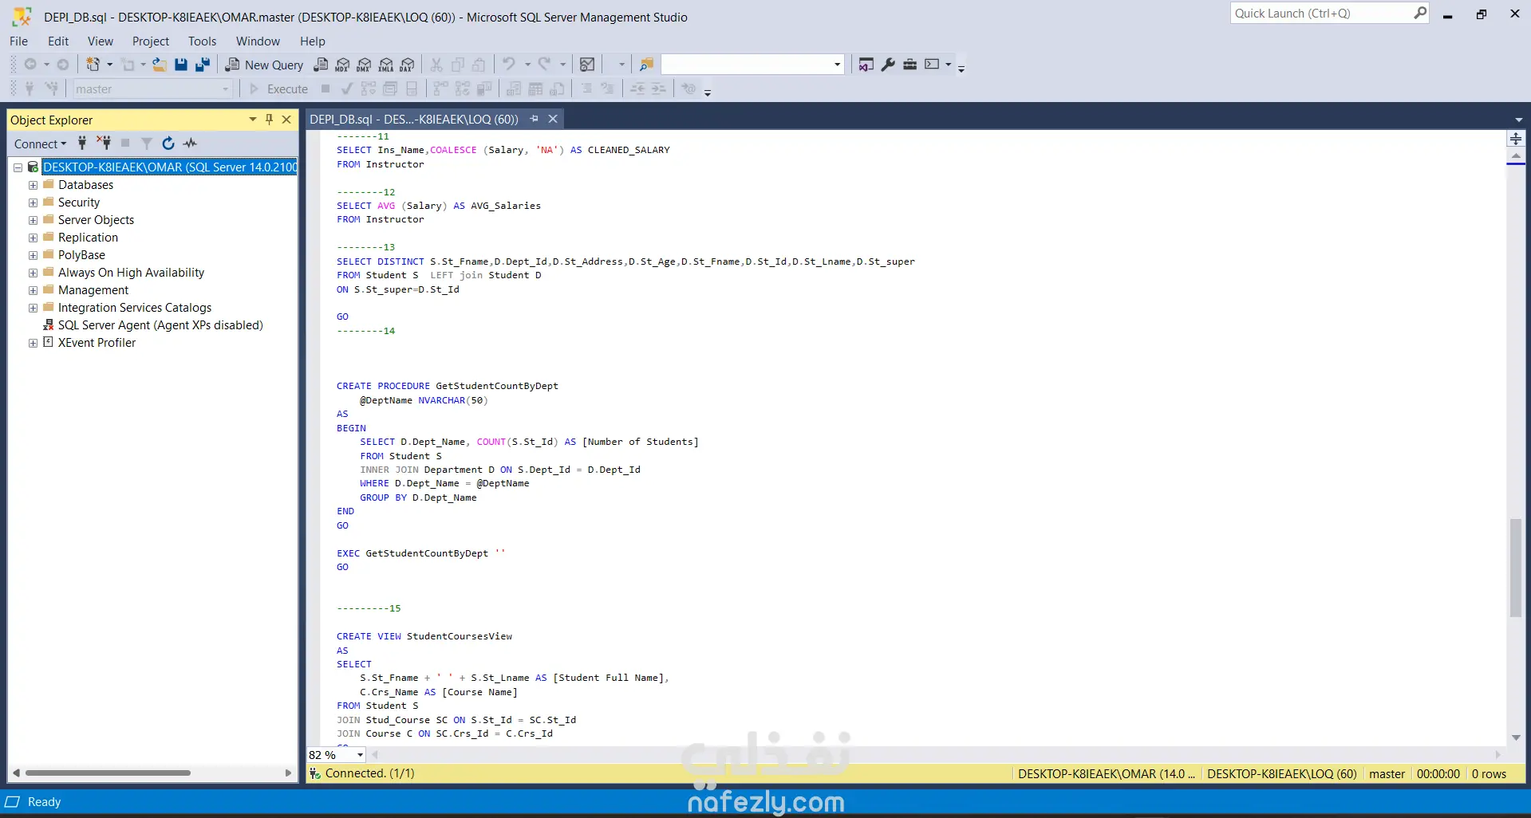Open a new XMLA query
This screenshot has height=818, width=1531.
(386, 65)
